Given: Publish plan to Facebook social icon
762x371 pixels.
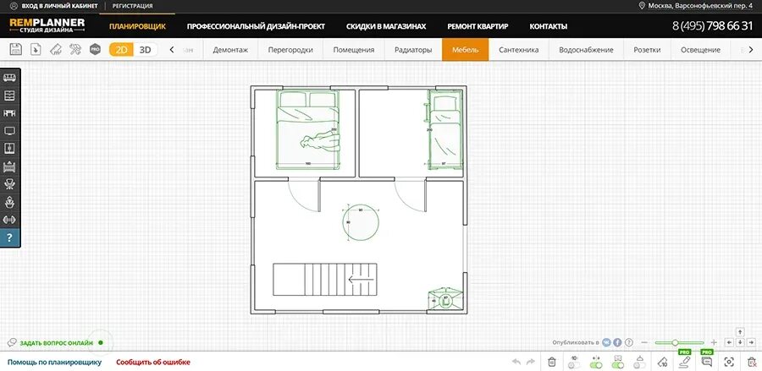Looking at the screenshot, I should coord(618,342).
